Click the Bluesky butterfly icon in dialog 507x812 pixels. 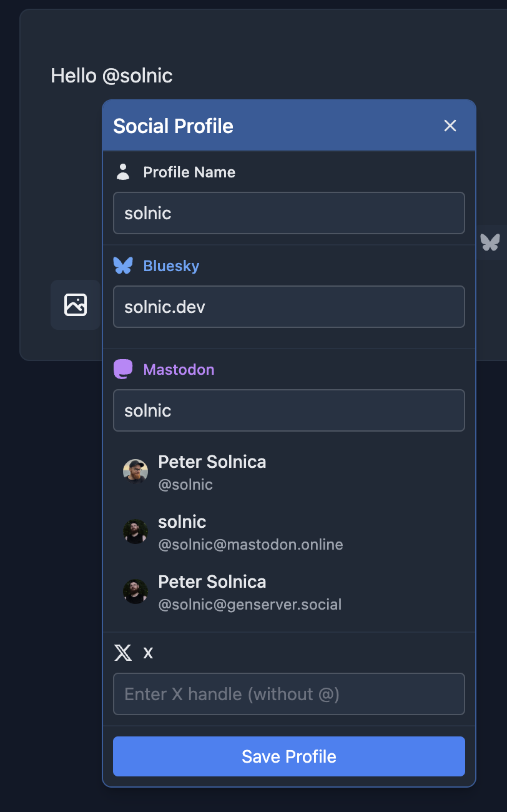123,265
